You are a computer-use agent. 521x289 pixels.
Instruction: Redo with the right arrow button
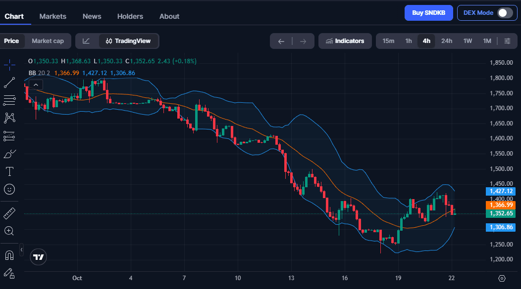click(303, 41)
